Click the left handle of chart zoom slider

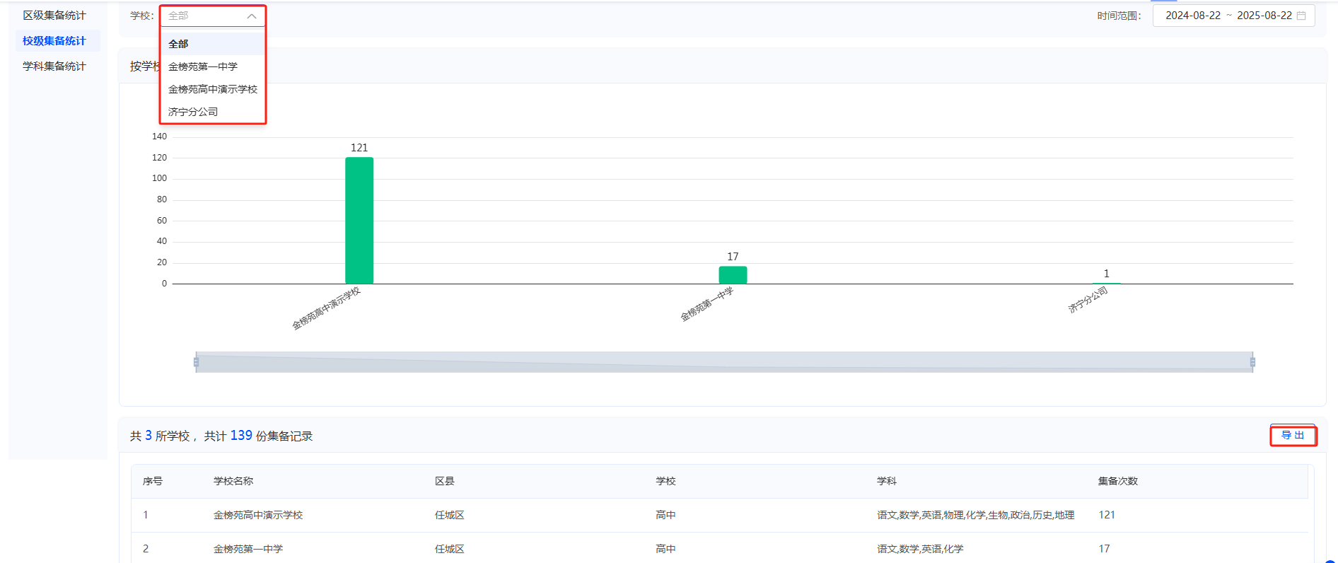pyautogui.click(x=196, y=362)
